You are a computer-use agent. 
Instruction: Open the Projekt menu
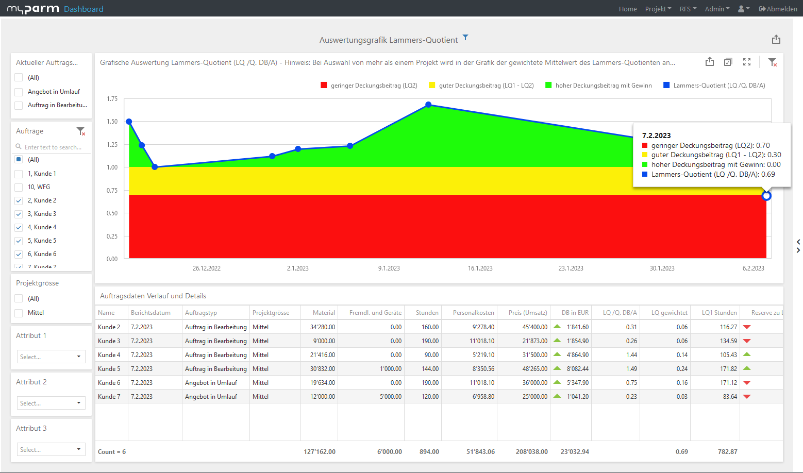point(658,9)
